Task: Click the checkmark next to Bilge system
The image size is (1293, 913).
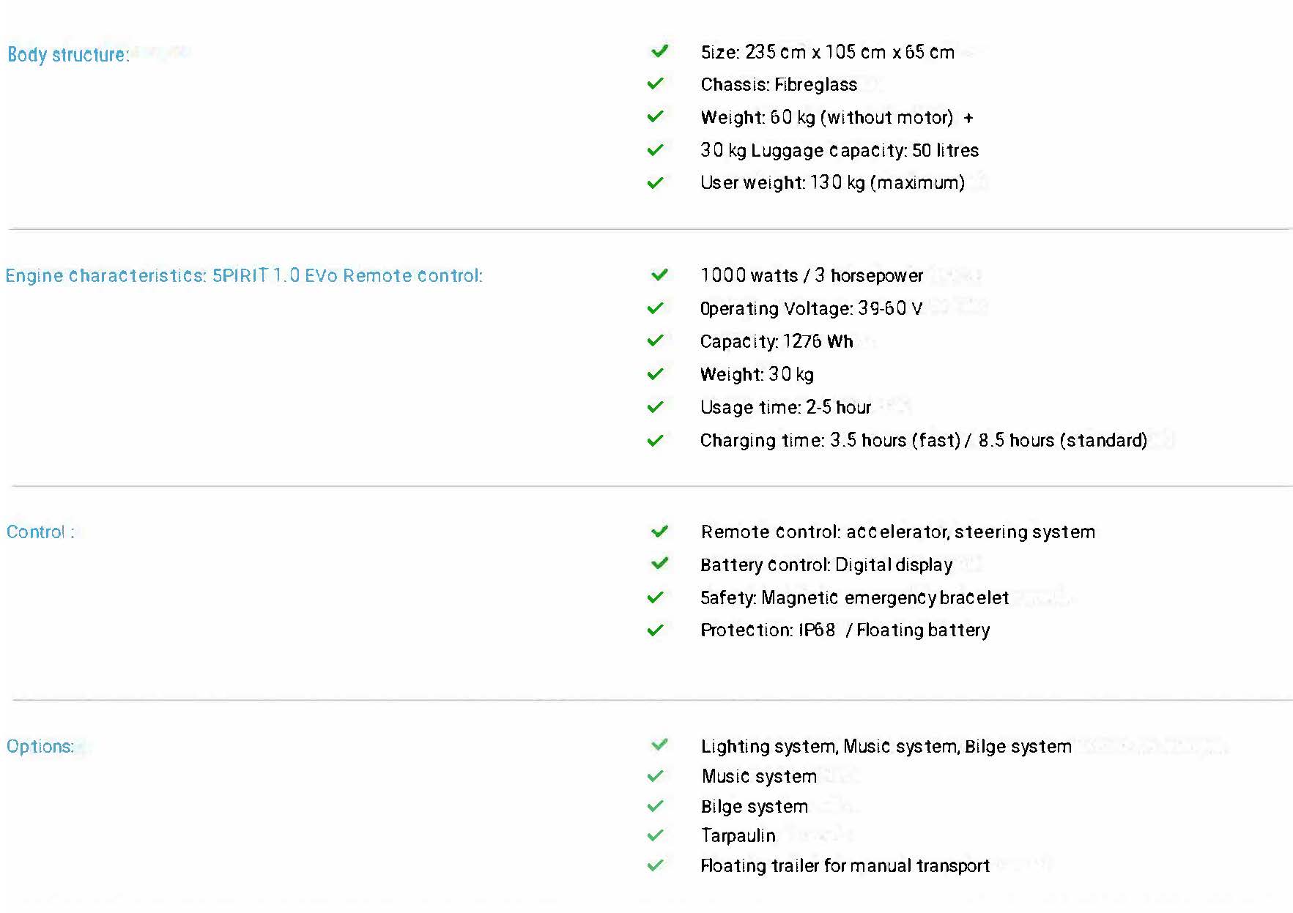Action: pyautogui.click(x=656, y=805)
